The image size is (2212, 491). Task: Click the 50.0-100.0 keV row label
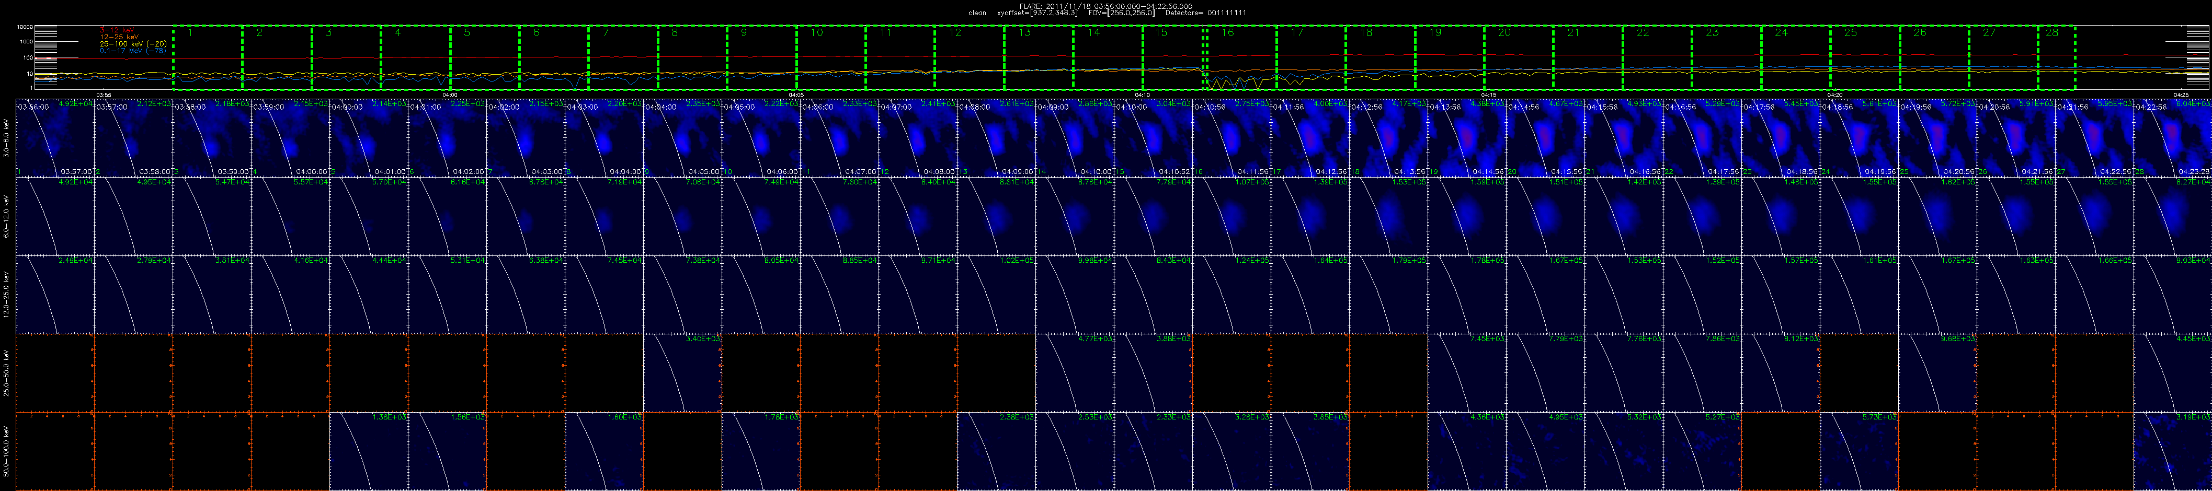tap(7, 451)
